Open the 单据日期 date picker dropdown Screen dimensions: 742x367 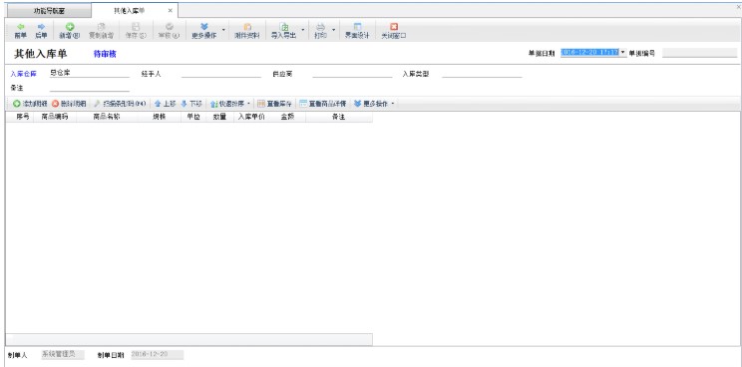(x=622, y=53)
